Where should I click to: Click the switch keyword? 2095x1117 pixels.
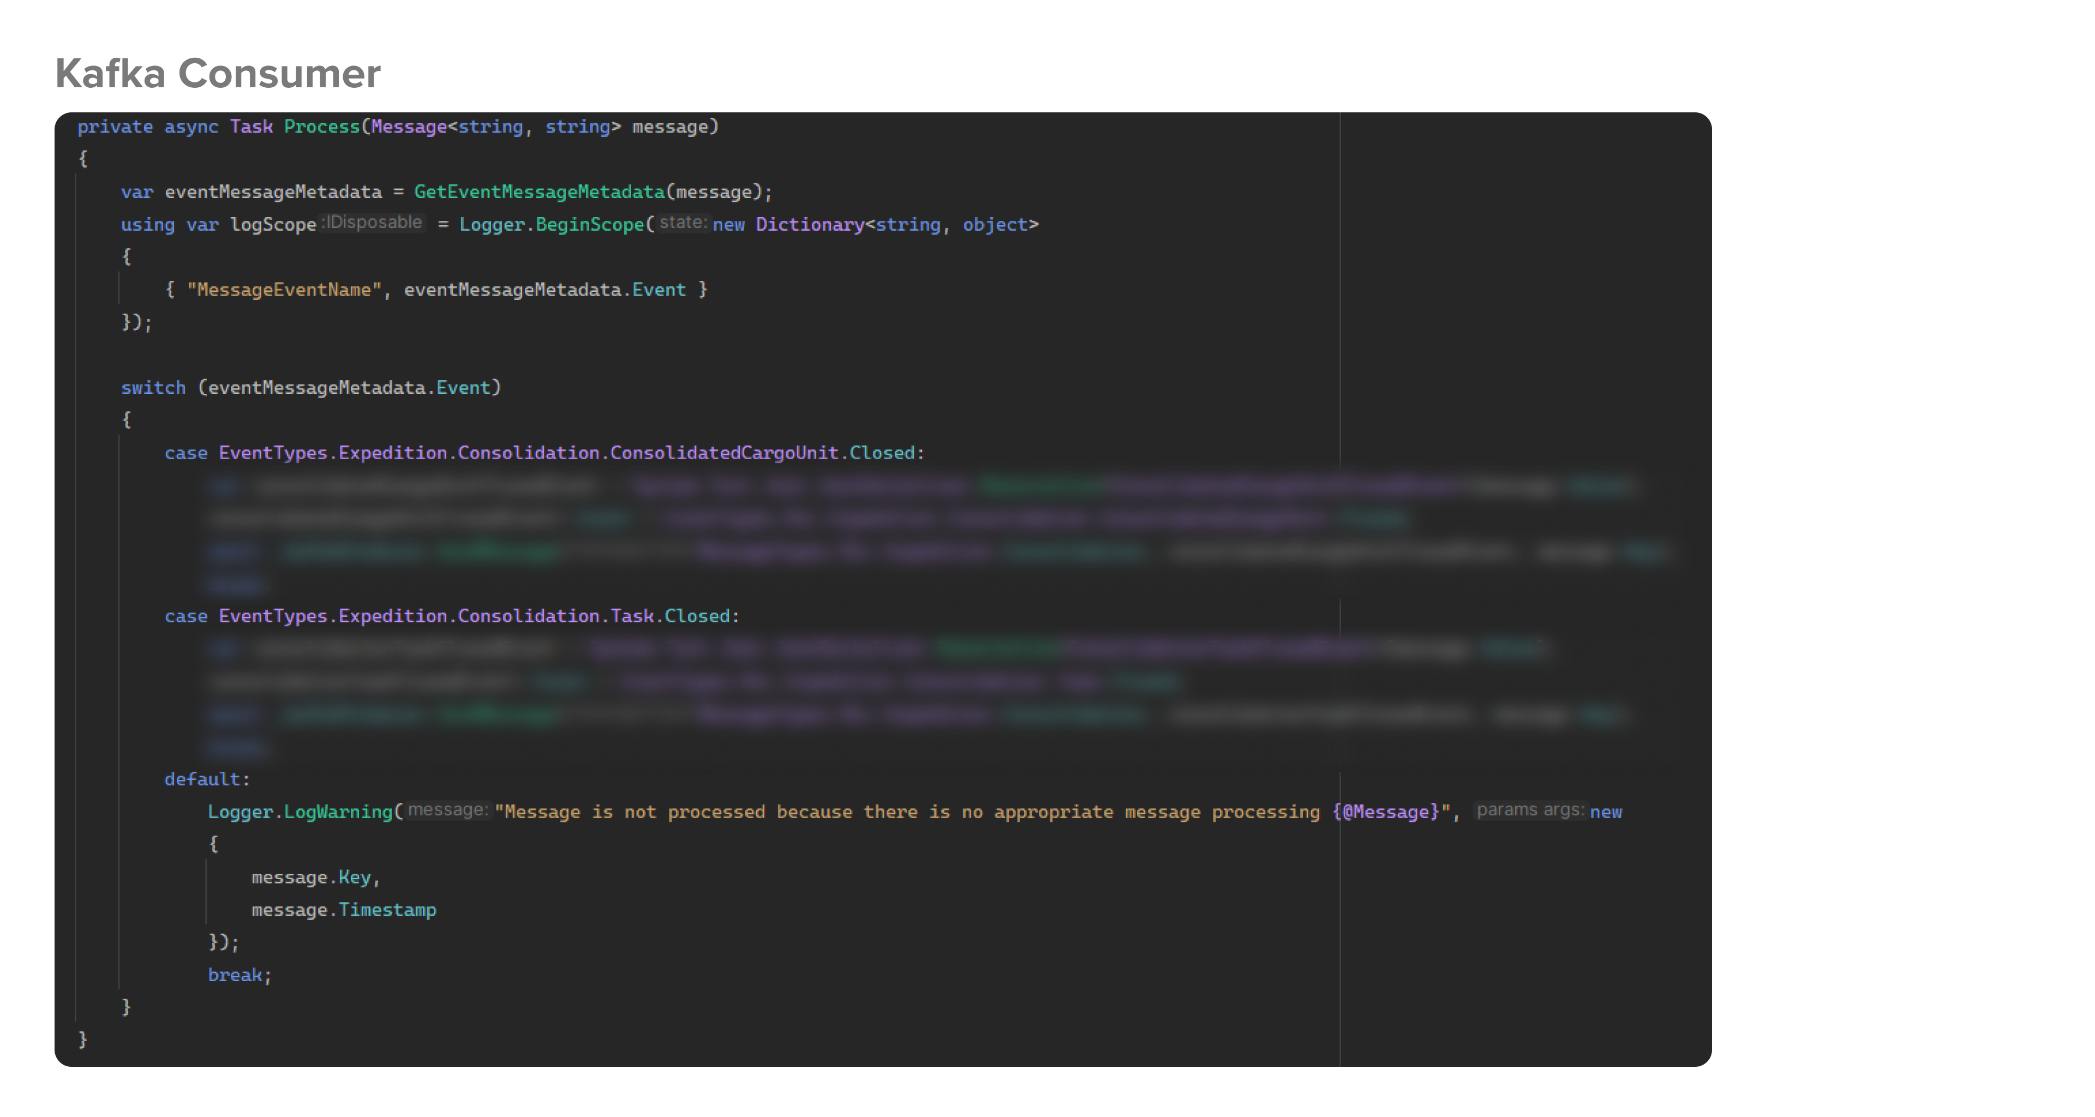[x=153, y=388]
